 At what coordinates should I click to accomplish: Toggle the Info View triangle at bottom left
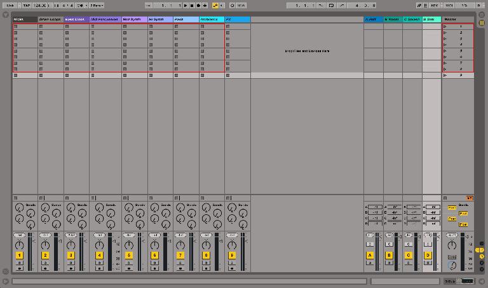click(x=5, y=282)
